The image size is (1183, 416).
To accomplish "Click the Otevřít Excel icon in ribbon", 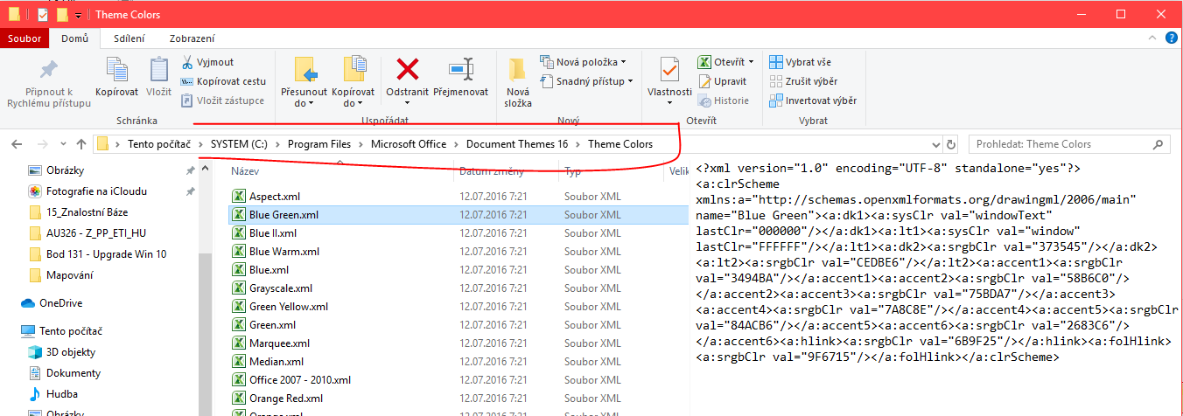I will click(704, 62).
